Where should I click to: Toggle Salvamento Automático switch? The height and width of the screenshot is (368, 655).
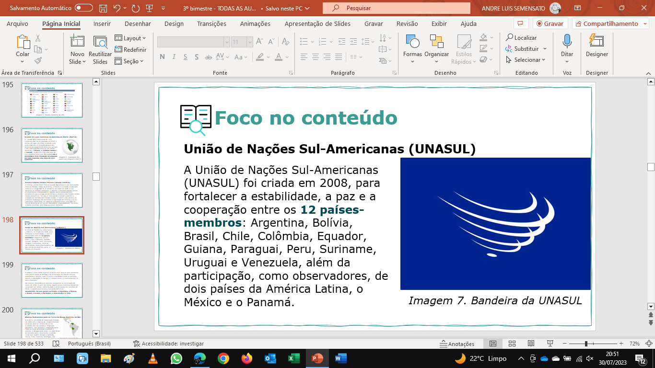click(84, 8)
